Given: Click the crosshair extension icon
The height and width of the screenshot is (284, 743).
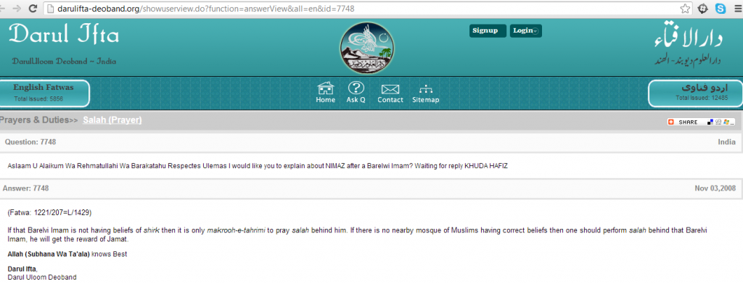Looking at the screenshot, I should coord(703,9).
